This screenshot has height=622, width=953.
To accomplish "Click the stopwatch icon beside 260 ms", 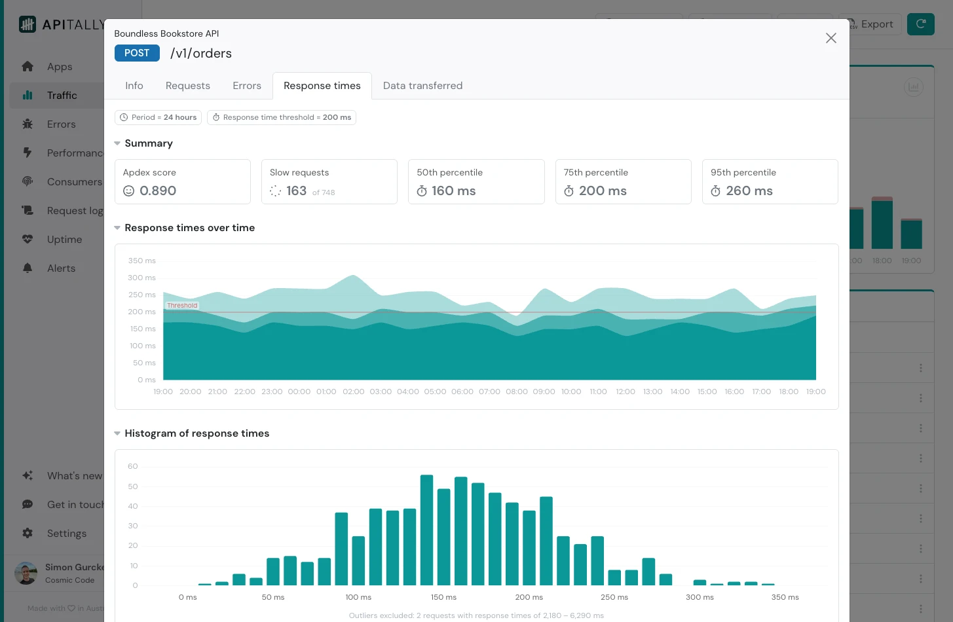I will (x=716, y=191).
